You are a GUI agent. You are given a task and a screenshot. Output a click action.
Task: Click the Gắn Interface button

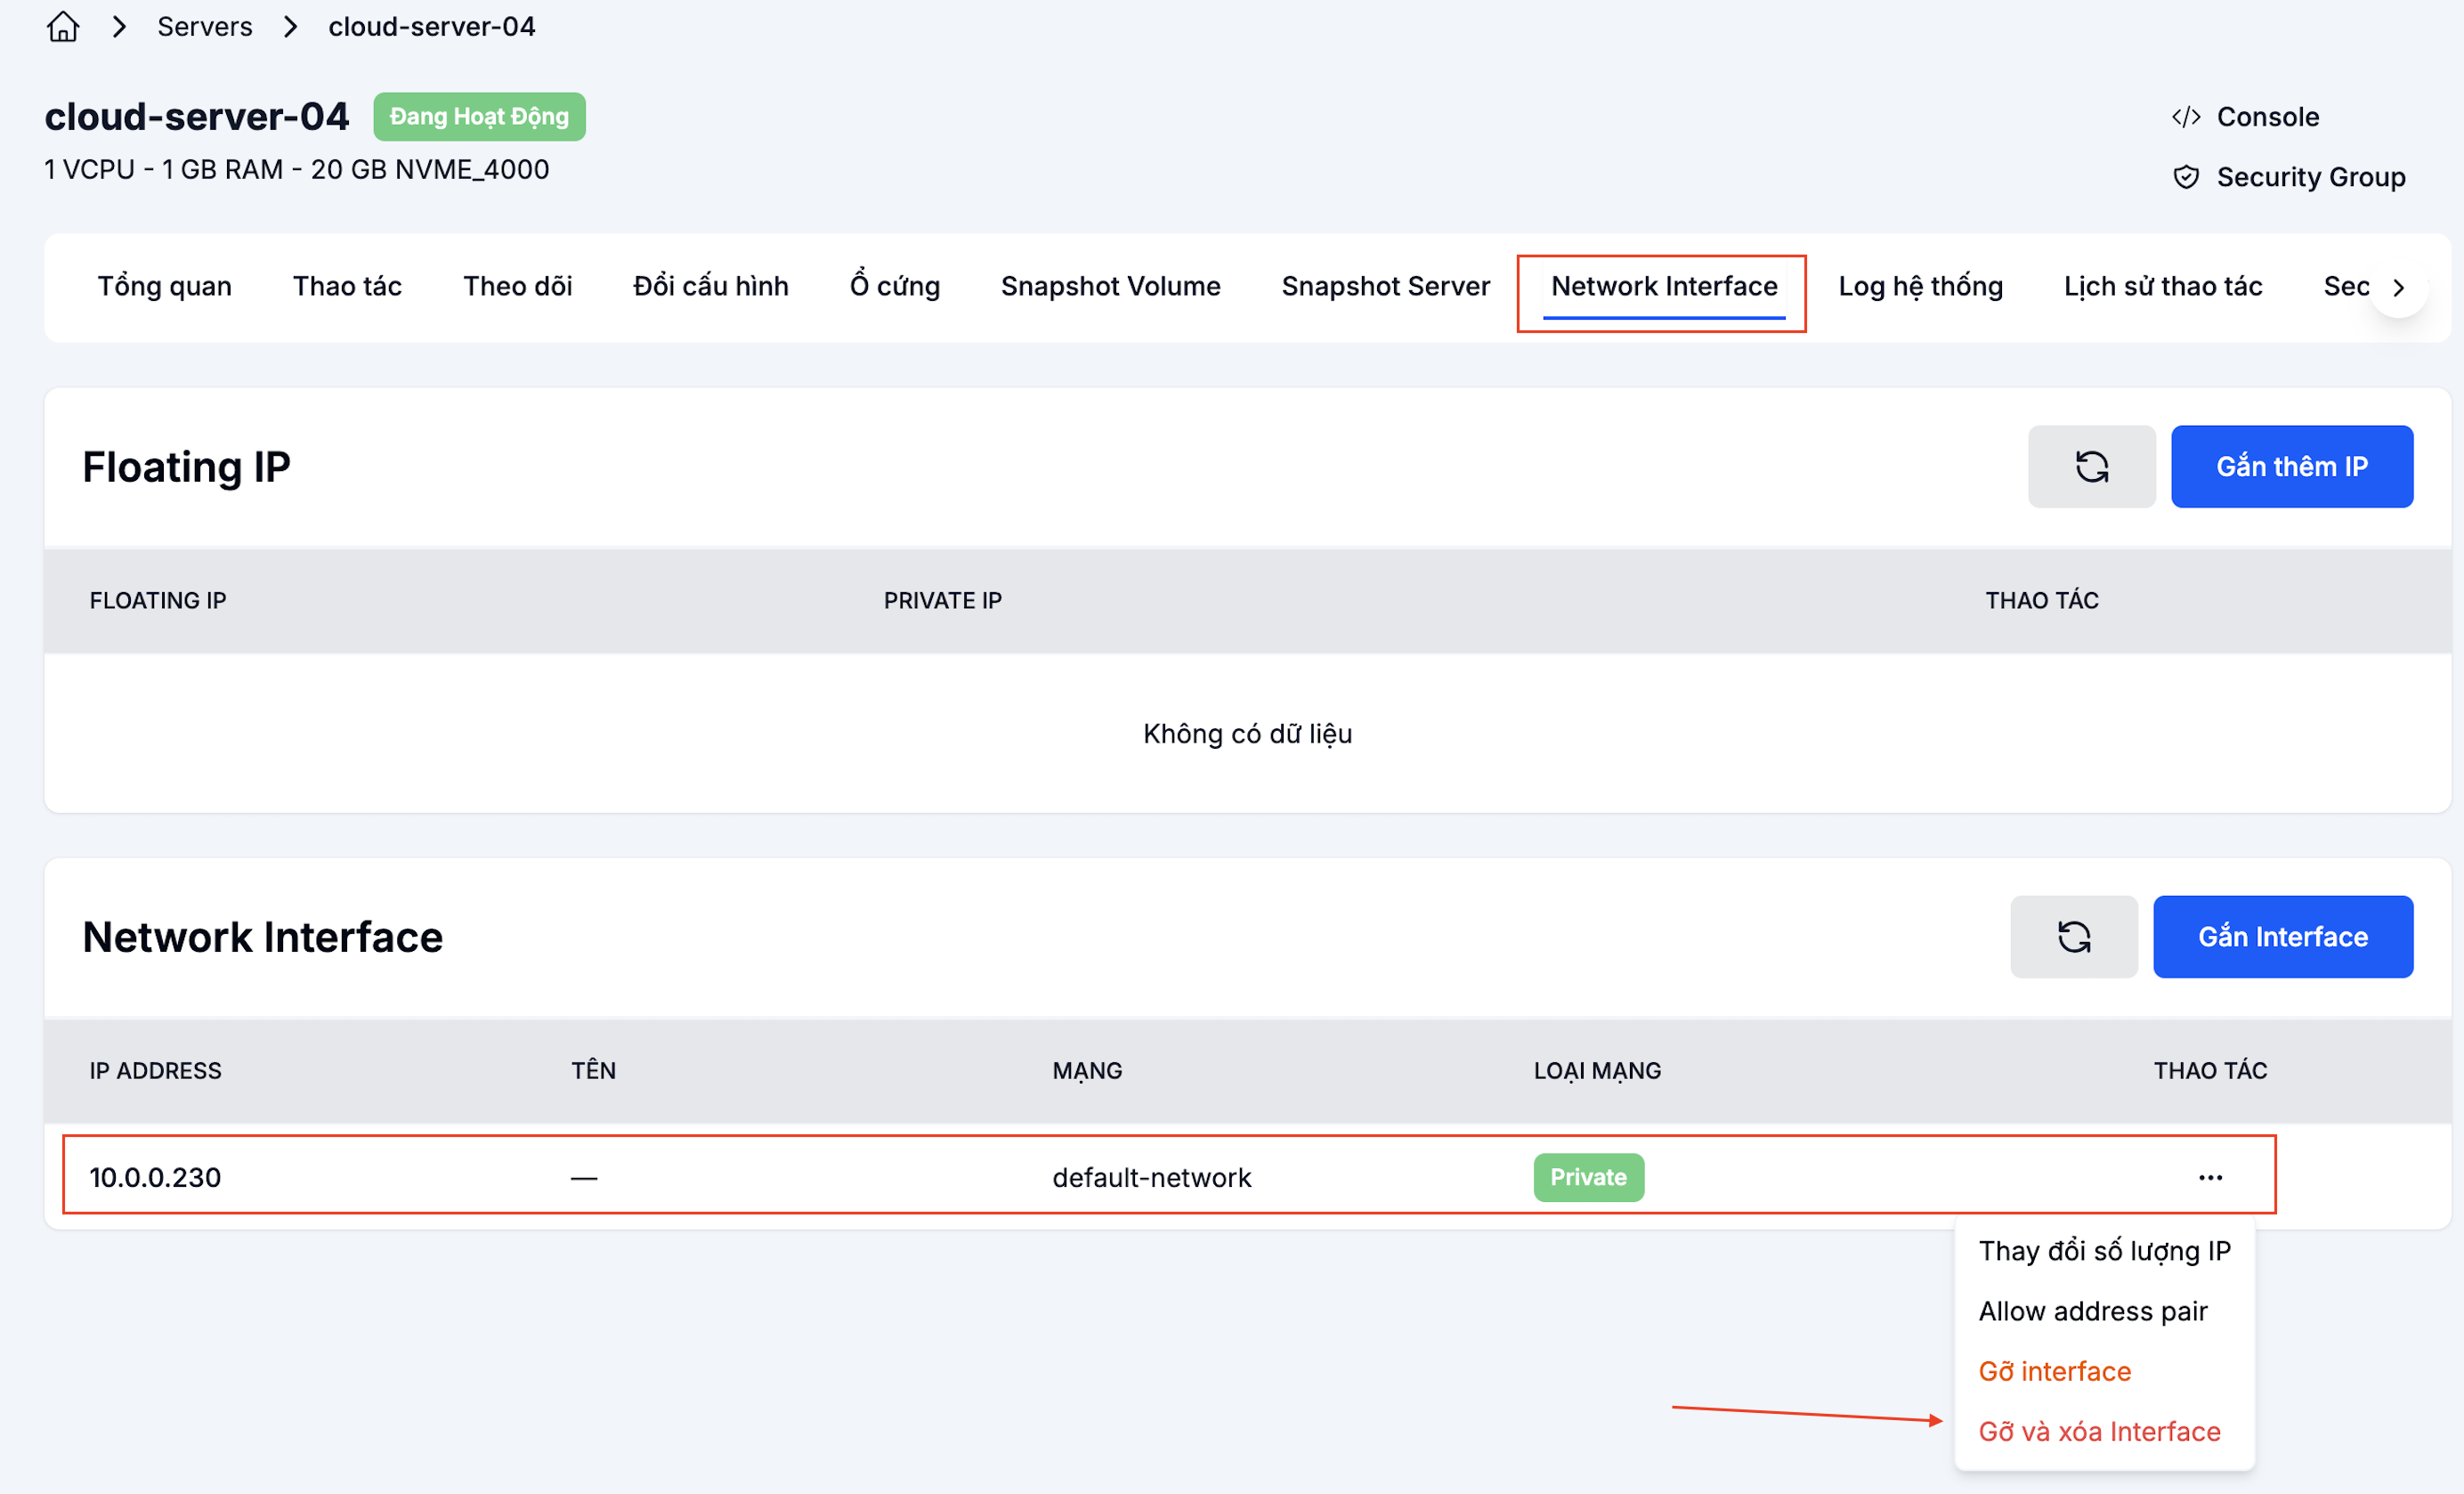2283,937
